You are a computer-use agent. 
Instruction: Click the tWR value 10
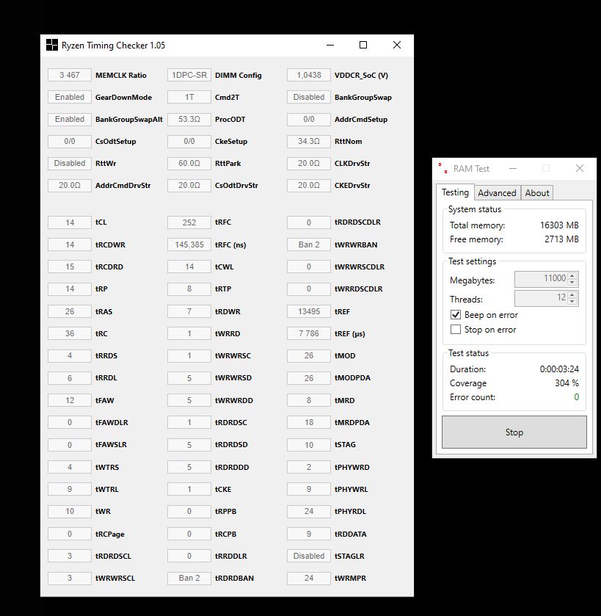tap(70, 511)
